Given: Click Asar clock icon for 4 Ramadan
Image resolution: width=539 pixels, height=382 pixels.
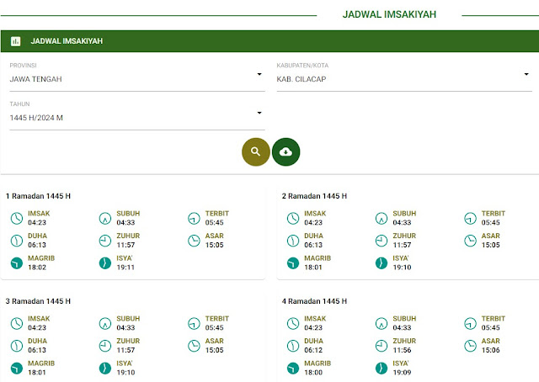Looking at the screenshot, I should (470, 346).
